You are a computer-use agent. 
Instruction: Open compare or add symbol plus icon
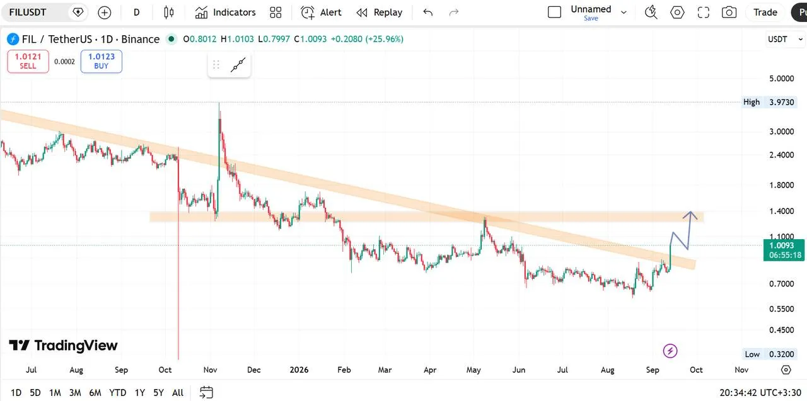pos(105,13)
